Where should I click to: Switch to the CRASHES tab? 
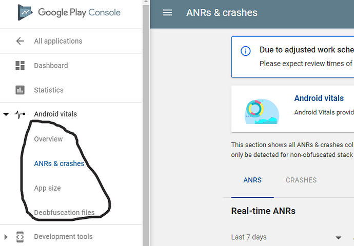[x=301, y=180]
